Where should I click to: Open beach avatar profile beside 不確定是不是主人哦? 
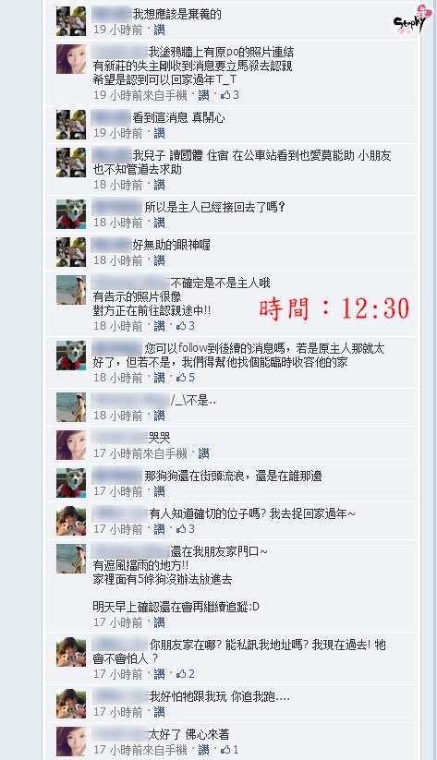pos(71,290)
